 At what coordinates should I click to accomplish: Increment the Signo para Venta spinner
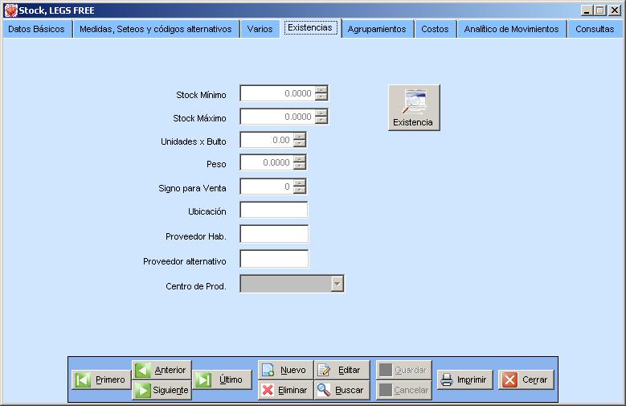pyautogui.click(x=300, y=183)
